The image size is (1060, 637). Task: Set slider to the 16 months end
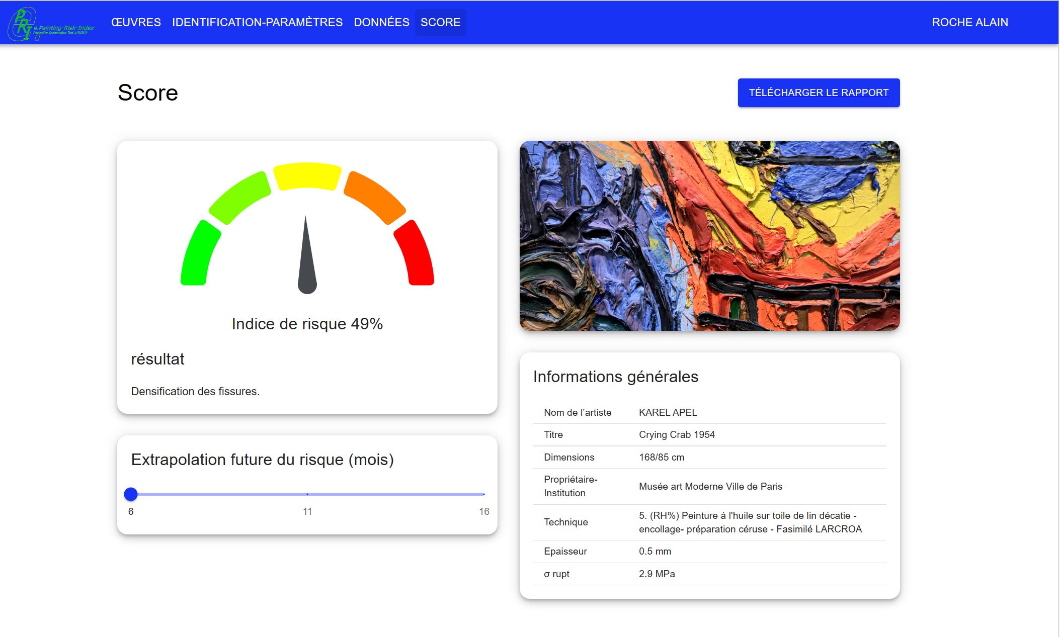tap(483, 494)
